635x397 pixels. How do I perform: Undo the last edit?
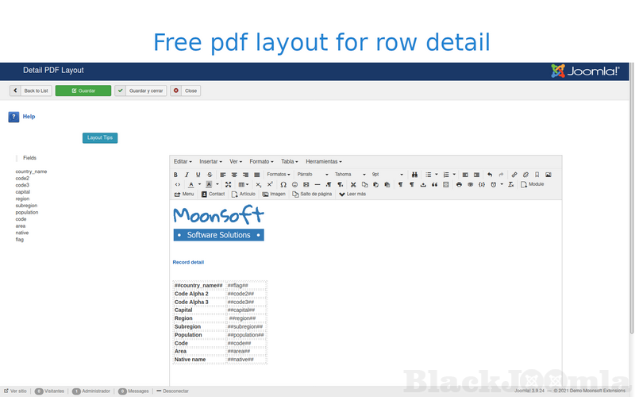coord(490,175)
